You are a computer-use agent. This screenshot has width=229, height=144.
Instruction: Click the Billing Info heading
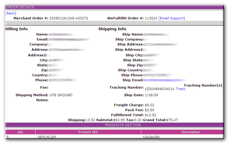tap(16, 29)
